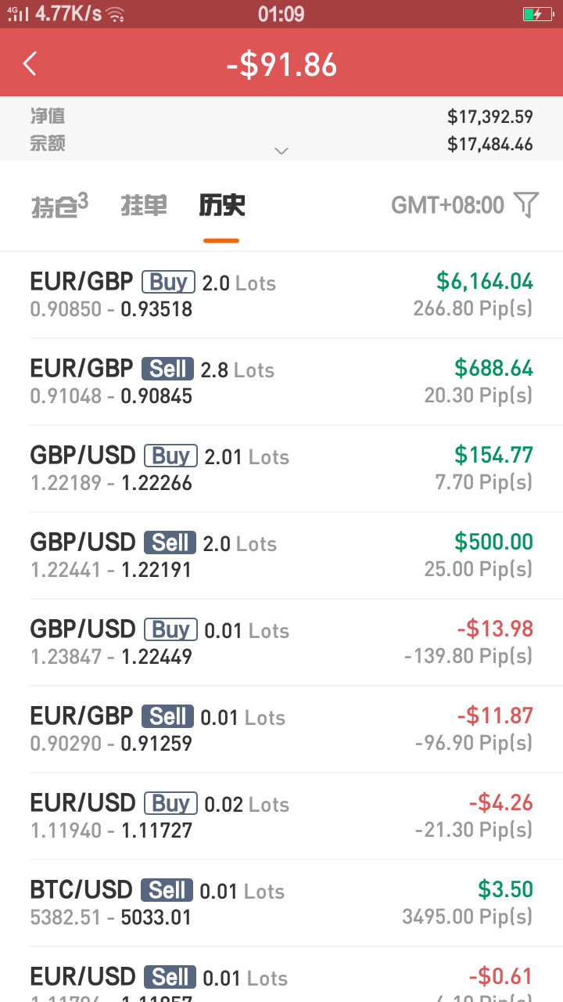Tap the 净值 $17,392.59 equity row
563x1002 pixels.
pyautogui.click(x=281, y=117)
